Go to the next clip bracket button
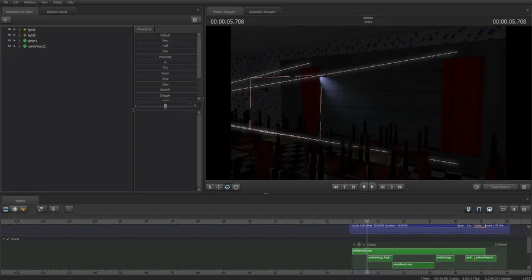The image size is (532, 280). click(x=391, y=187)
